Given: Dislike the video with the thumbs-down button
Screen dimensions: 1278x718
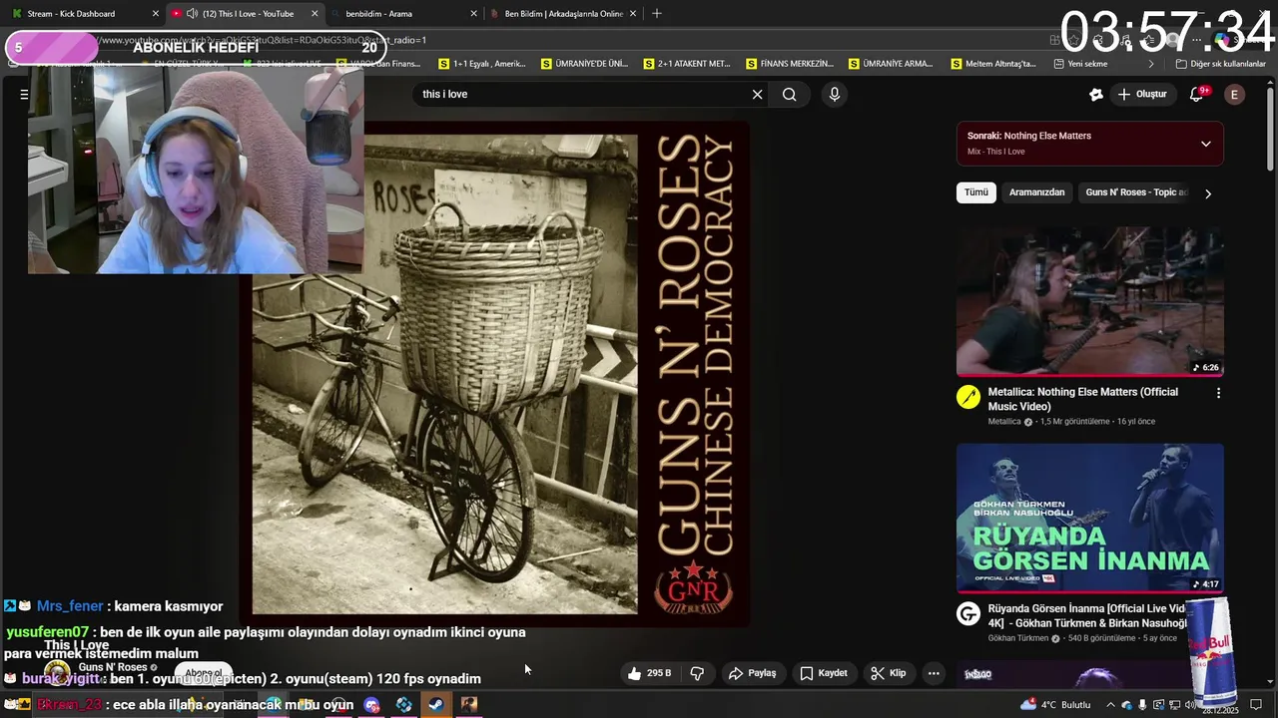Looking at the screenshot, I should pyautogui.click(x=697, y=673).
